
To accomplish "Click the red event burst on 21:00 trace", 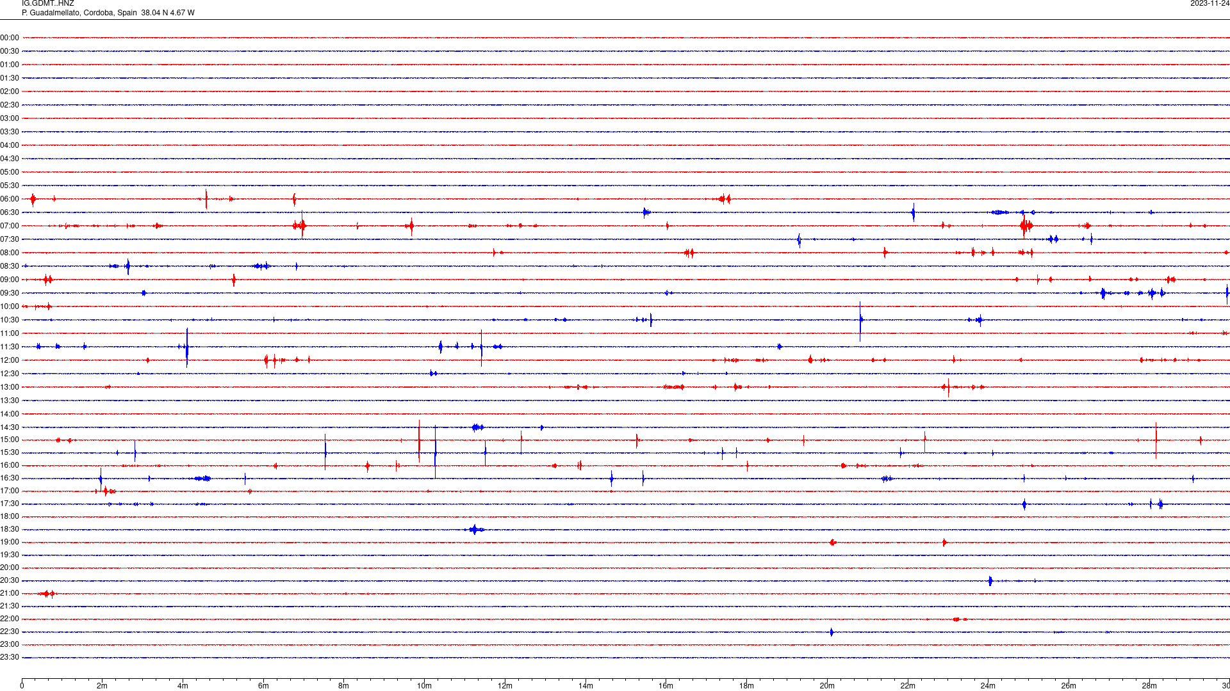I will [x=47, y=594].
